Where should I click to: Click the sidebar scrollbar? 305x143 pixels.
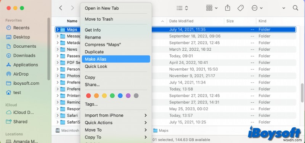(49, 49)
